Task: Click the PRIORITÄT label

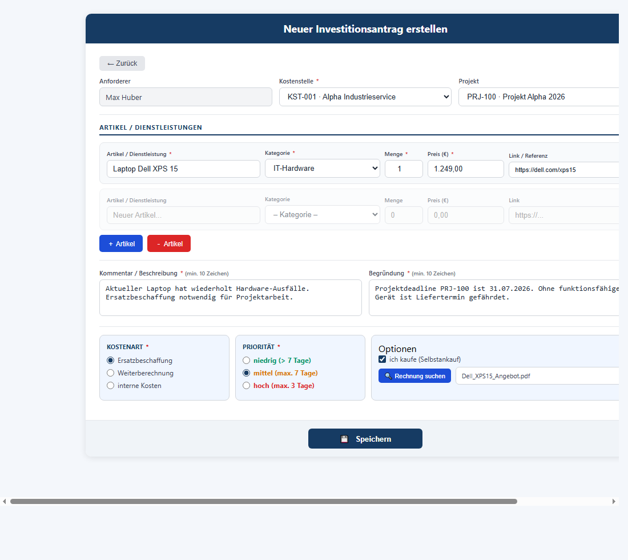Action: [x=259, y=347]
